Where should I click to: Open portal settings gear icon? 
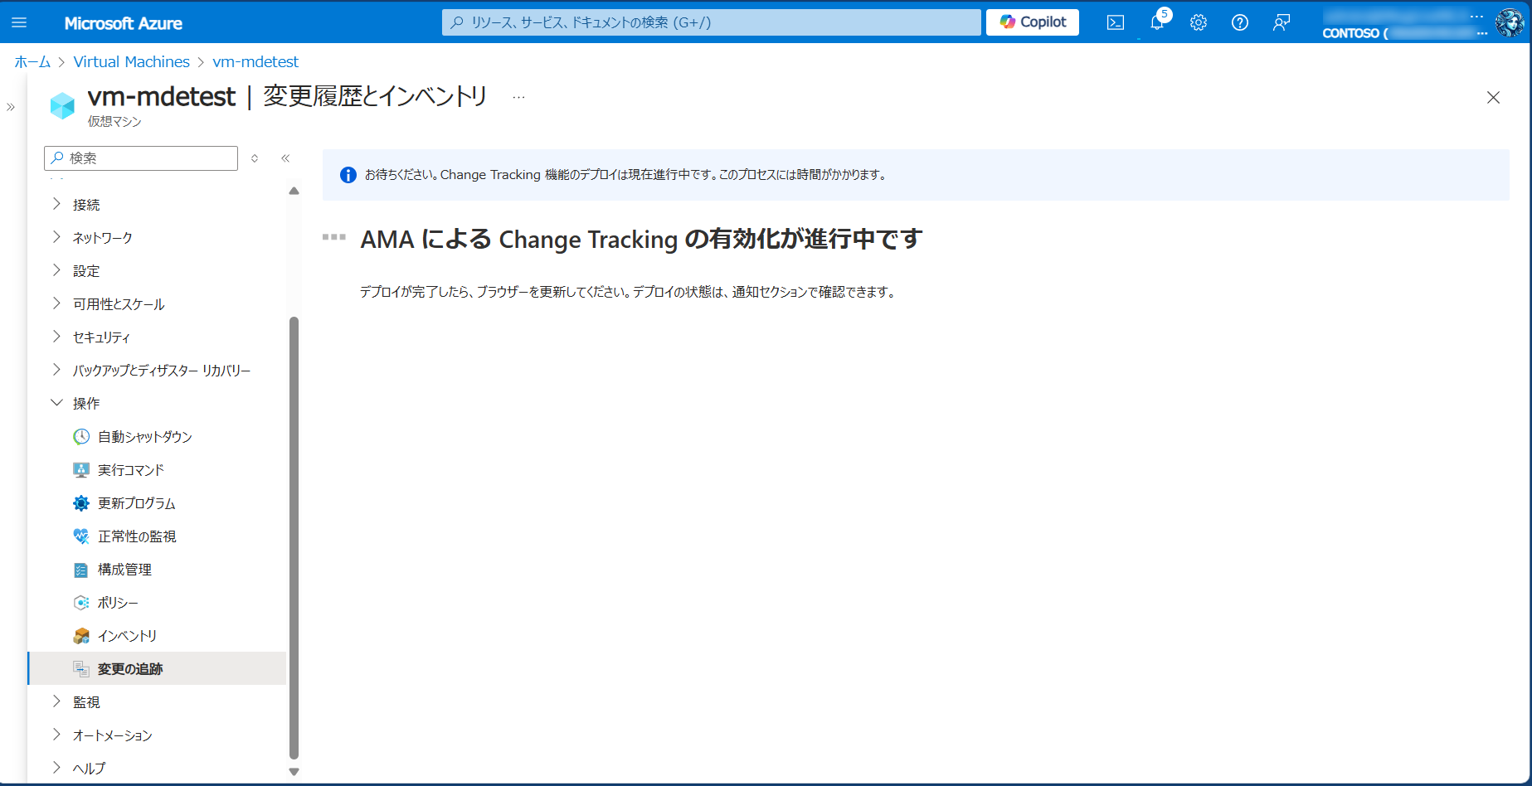1199,22
